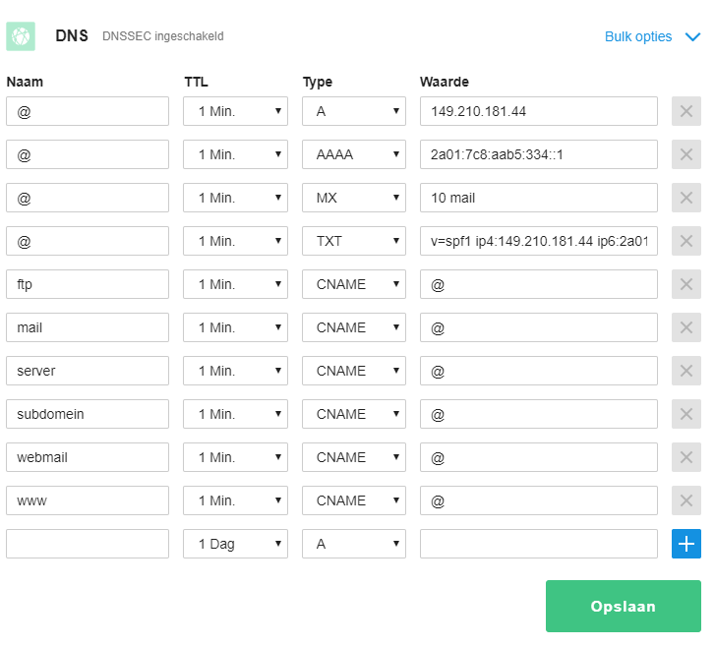Click the Waarde column header
This screenshot has height=646, width=715.
445,82
